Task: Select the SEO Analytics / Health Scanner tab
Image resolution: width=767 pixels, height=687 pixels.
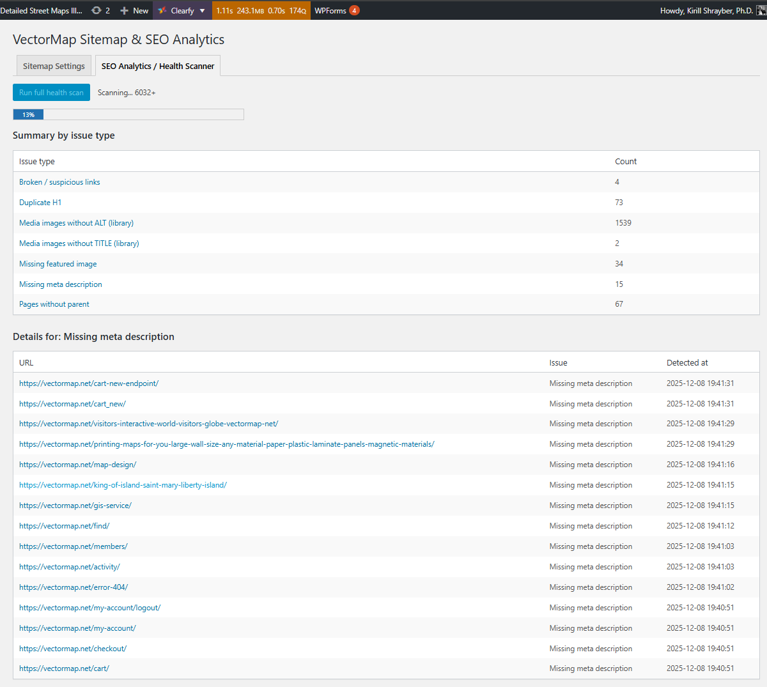Action: [x=157, y=66]
